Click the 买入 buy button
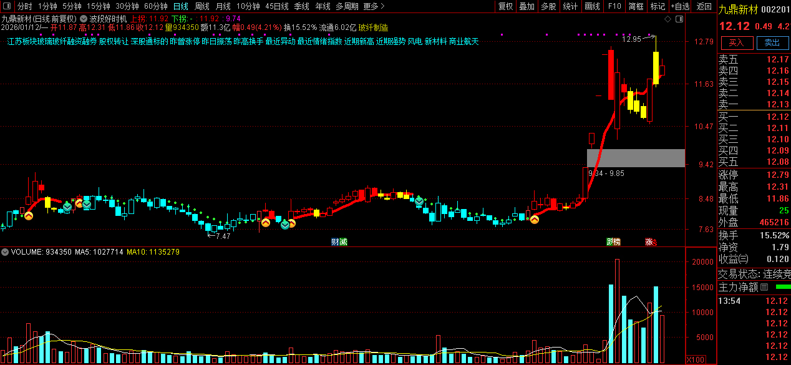The height and width of the screenshot is (365, 791). (737, 43)
